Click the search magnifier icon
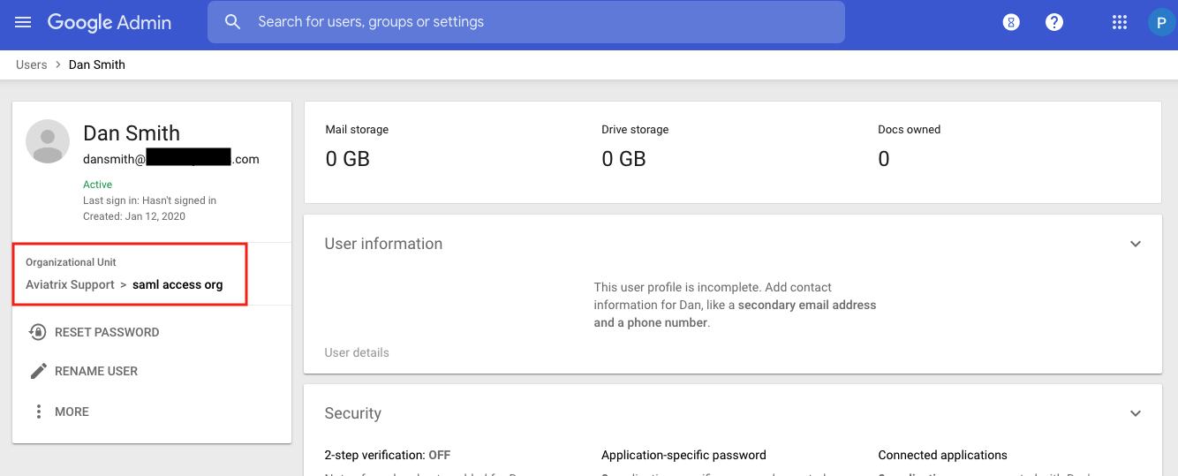The image size is (1178, 476). tap(233, 22)
